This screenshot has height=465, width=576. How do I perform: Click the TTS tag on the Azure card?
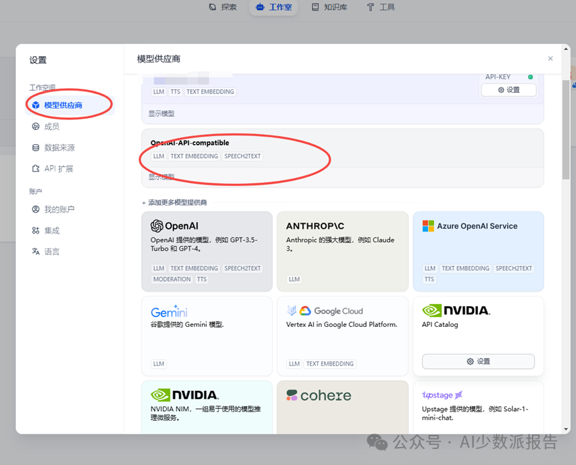click(x=429, y=280)
